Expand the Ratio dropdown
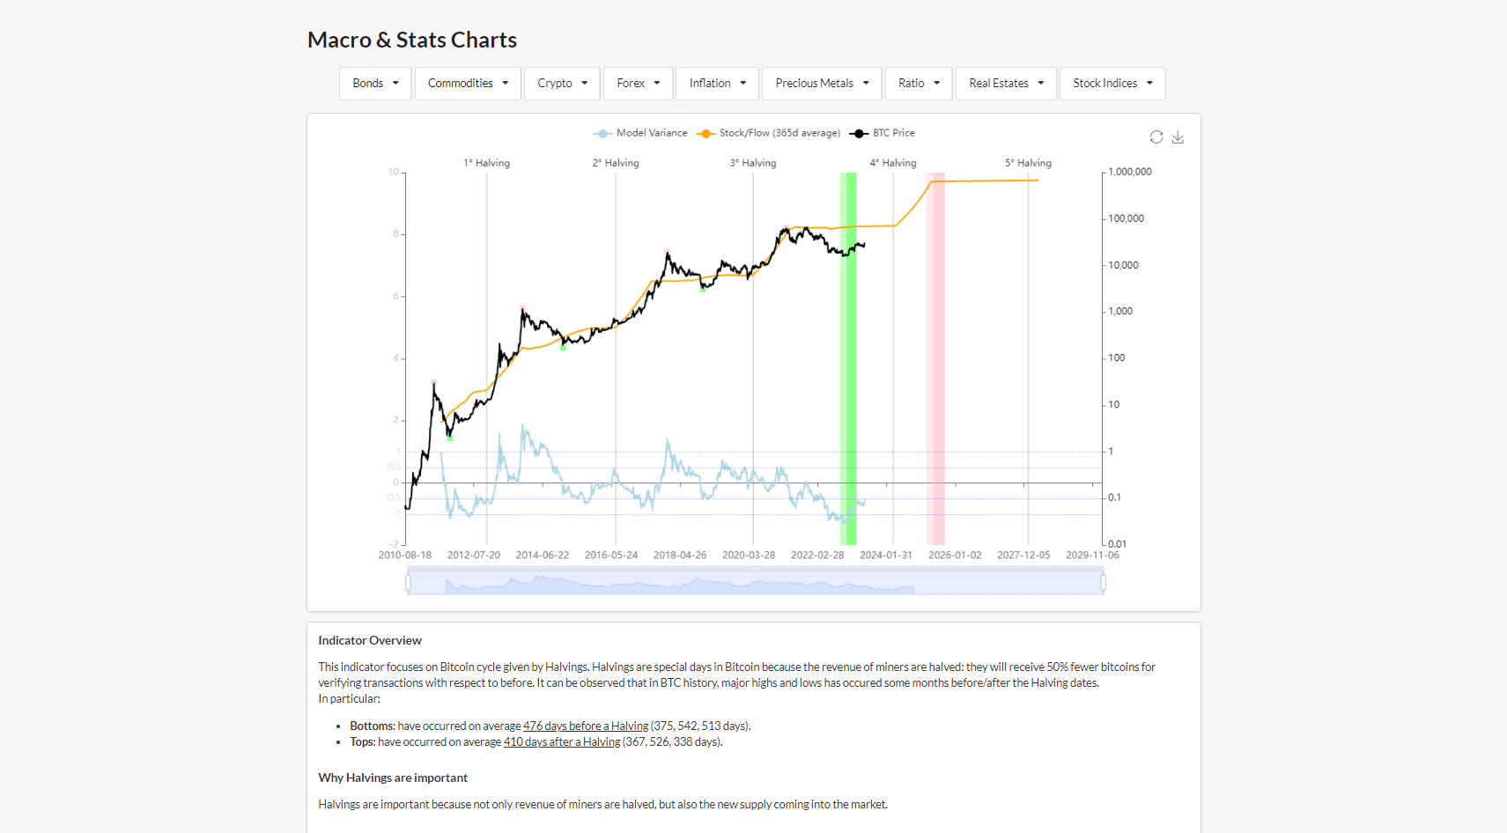 pyautogui.click(x=918, y=83)
